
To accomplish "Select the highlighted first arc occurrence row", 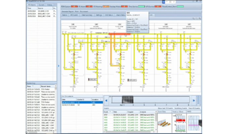I will click(x=80, y=102).
